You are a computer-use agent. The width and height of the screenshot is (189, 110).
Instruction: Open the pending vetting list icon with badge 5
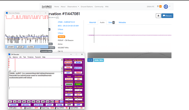coord(159,6)
